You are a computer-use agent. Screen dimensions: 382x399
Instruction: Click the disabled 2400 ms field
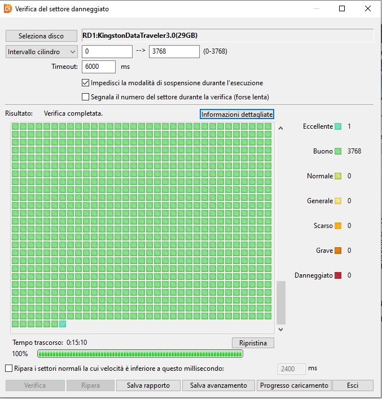pyautogui.click(x=291, y=369)
